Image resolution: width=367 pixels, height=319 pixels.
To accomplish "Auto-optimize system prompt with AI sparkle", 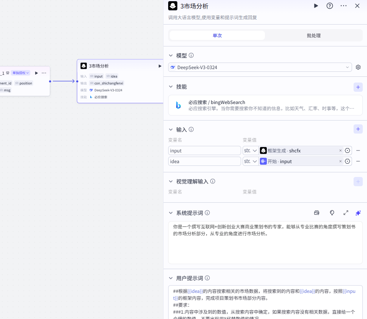I will click(358, 213).
